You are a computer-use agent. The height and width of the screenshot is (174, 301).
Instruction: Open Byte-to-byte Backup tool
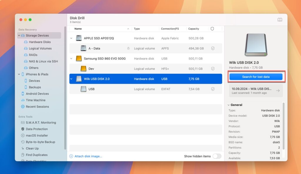point(40,142)
